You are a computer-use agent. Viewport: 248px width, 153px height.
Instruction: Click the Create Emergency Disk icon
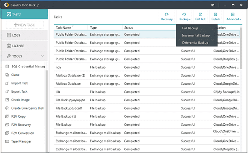coord(7,108)
